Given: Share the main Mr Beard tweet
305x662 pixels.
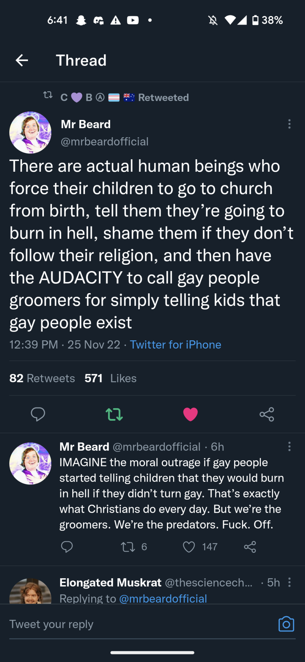Looking at the screenshot, I should coord(267,414).
